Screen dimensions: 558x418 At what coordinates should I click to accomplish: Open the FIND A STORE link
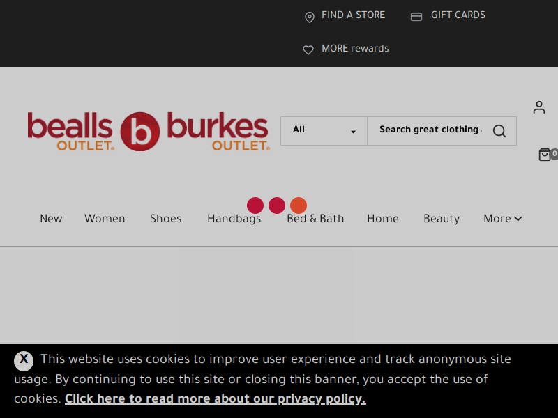coord(353,15)
